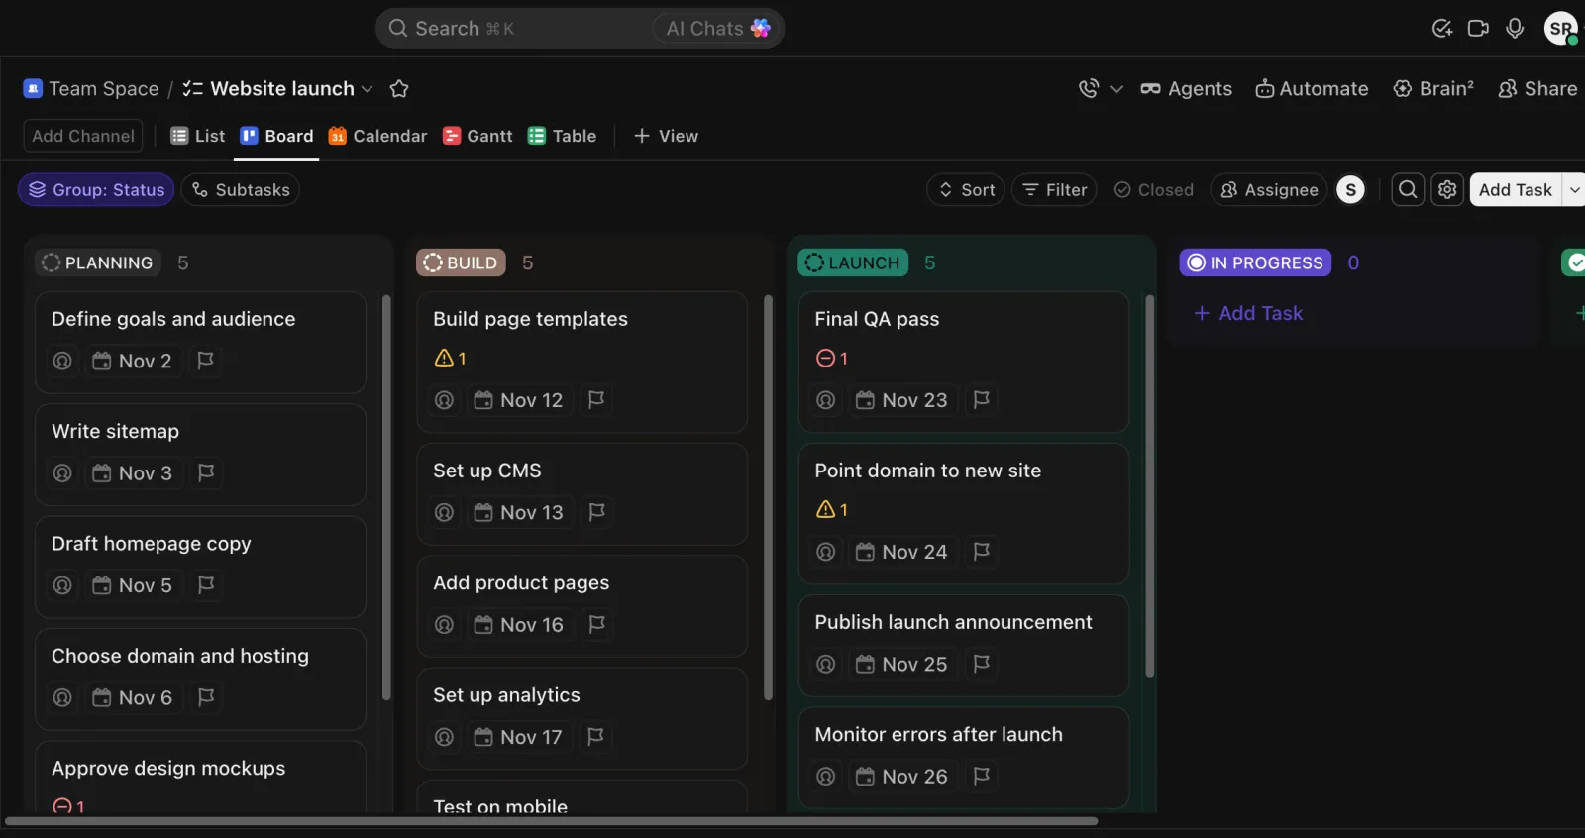Open the Approve design mockups card
The width and height of the screenshot is (1585, 838).
tap(201, 778)
